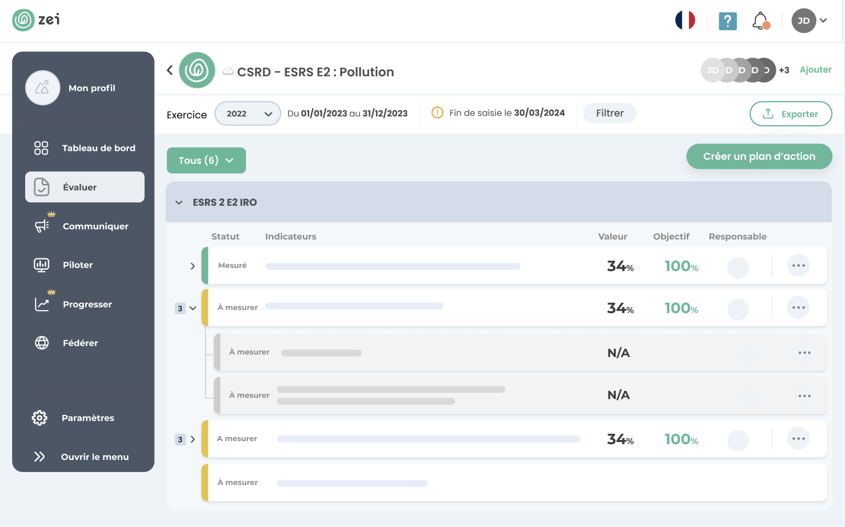Click the Communiquer megaphone icon
Screen dimensions: 845x527
41,226
